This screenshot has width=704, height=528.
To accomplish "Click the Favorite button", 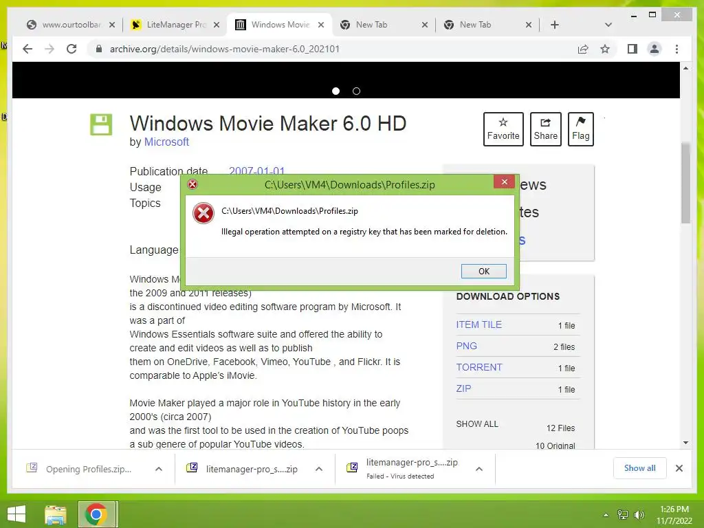I will tap(503, 129).
